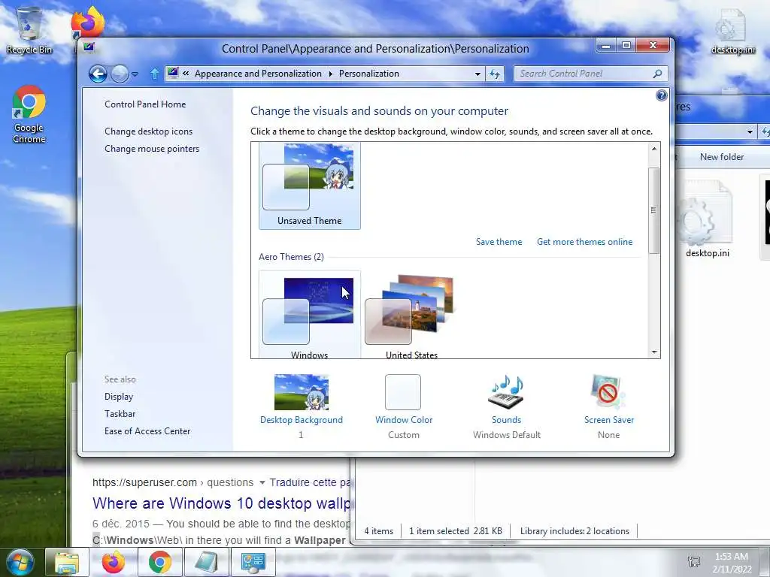Click the Screen Saver text link
The image size is (770, 577).
[x=609, y=419]
